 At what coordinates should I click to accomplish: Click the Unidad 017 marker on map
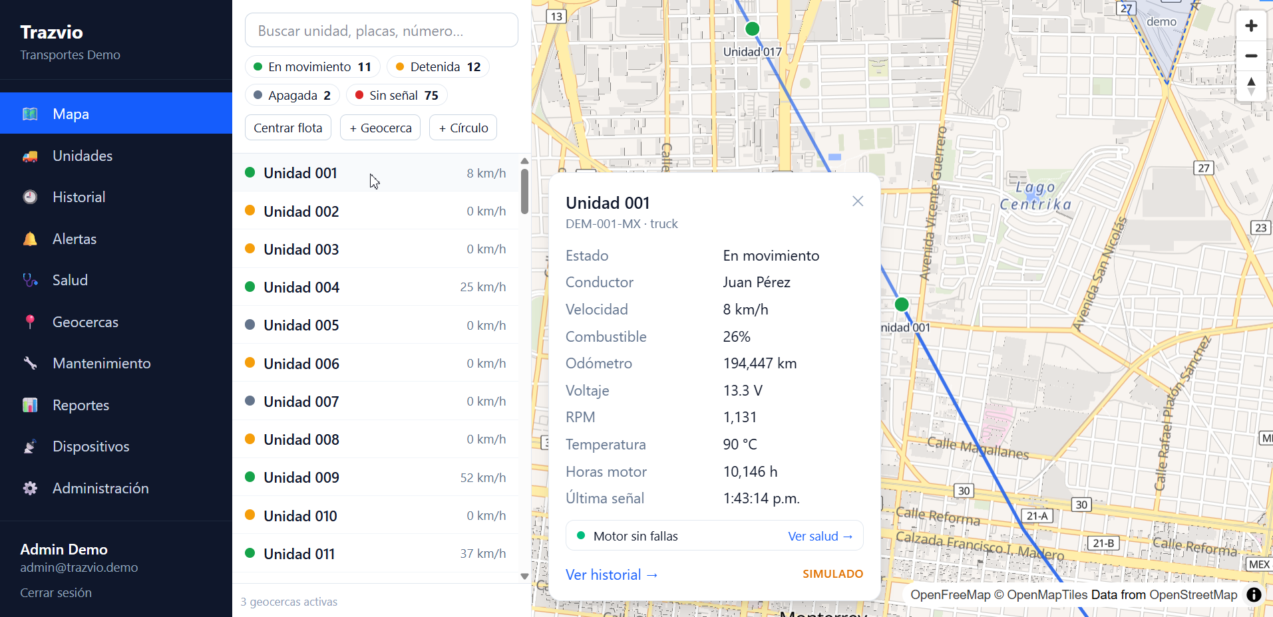point(752,29)
